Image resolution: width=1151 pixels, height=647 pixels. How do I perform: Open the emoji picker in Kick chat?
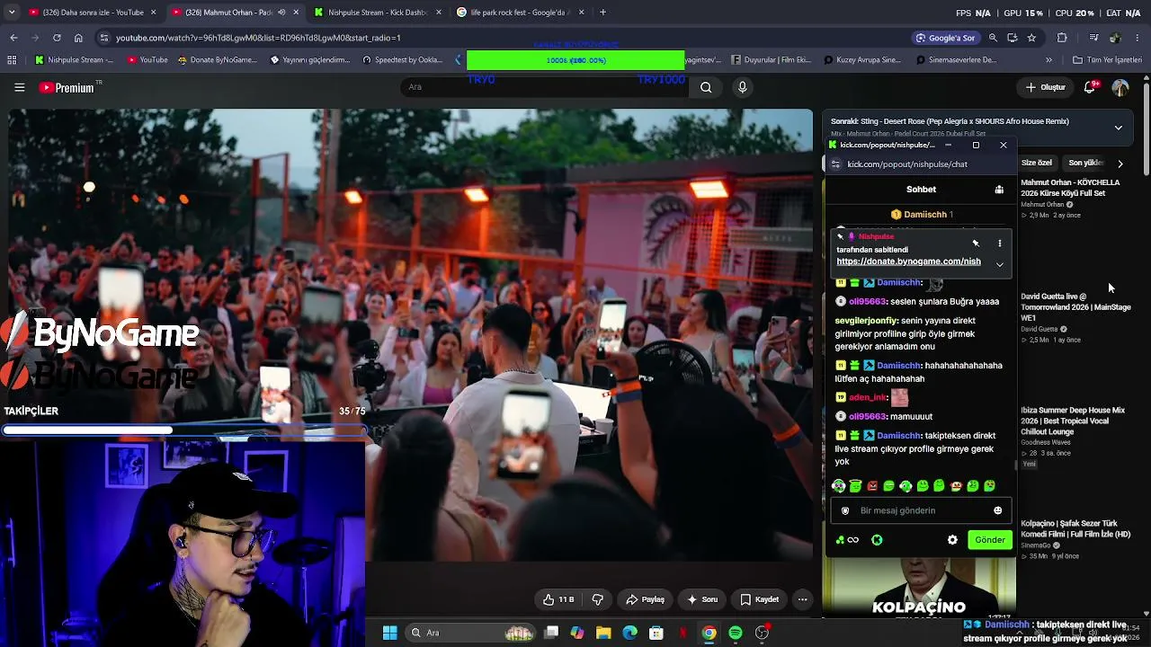point(997,510)
